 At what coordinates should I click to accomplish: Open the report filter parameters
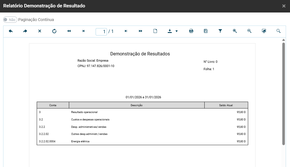coord(220,31)
